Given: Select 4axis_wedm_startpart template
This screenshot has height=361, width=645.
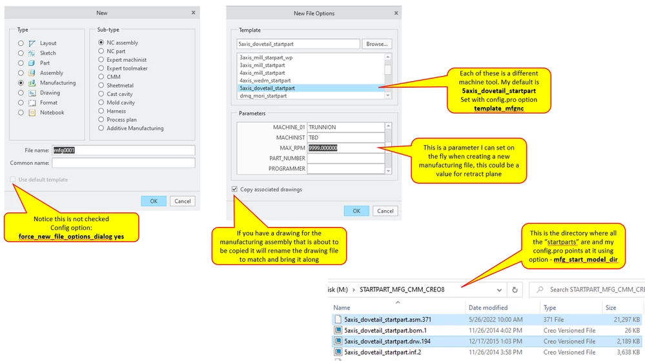Looking at the screenshot, I should pos(265,81).
